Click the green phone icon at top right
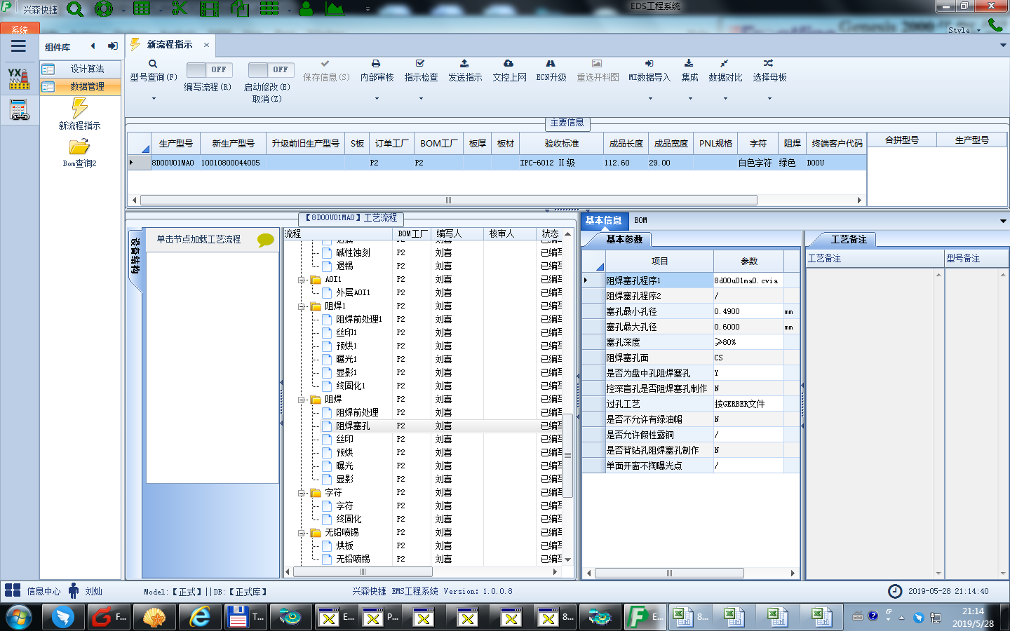1010x631 pixels. click(995, 25)
